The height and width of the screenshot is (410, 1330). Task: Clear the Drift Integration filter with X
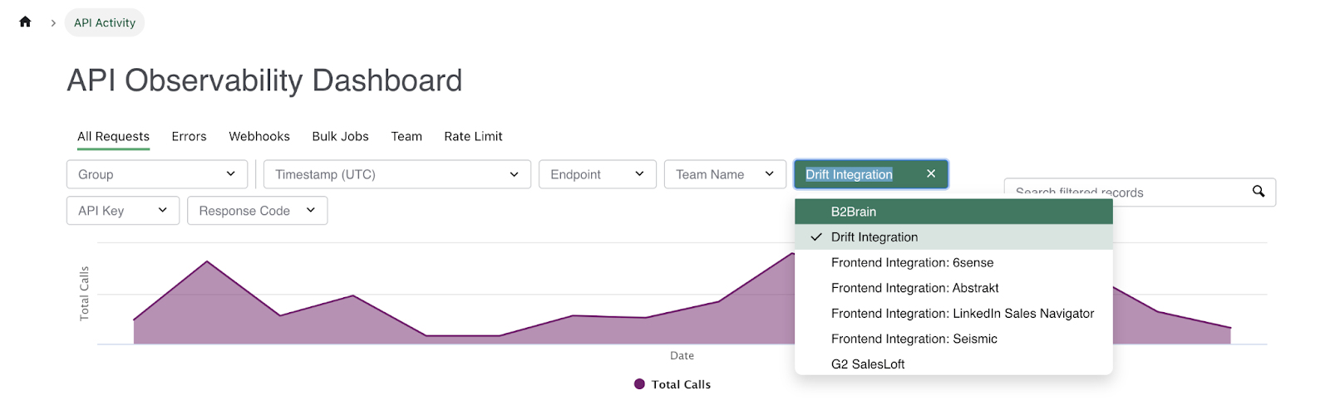pos(931,173)
